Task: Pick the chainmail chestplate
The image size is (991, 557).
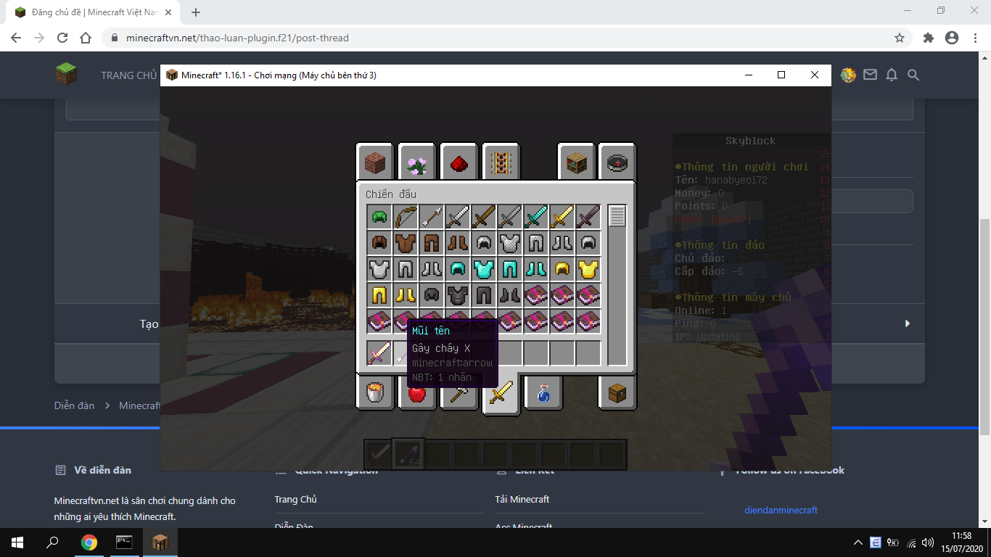Action: [x=510, y=243]
